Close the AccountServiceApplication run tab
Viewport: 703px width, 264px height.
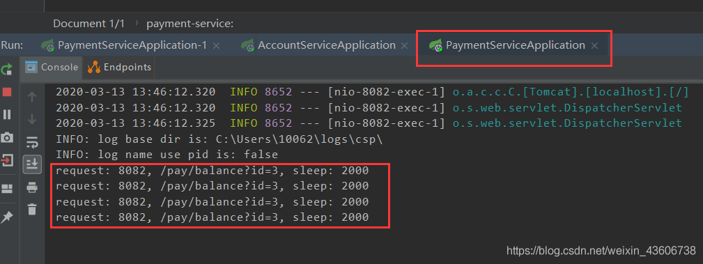(404, 46)
